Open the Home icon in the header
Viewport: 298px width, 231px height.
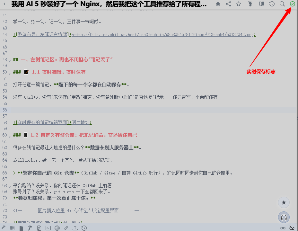click(218, 4)
